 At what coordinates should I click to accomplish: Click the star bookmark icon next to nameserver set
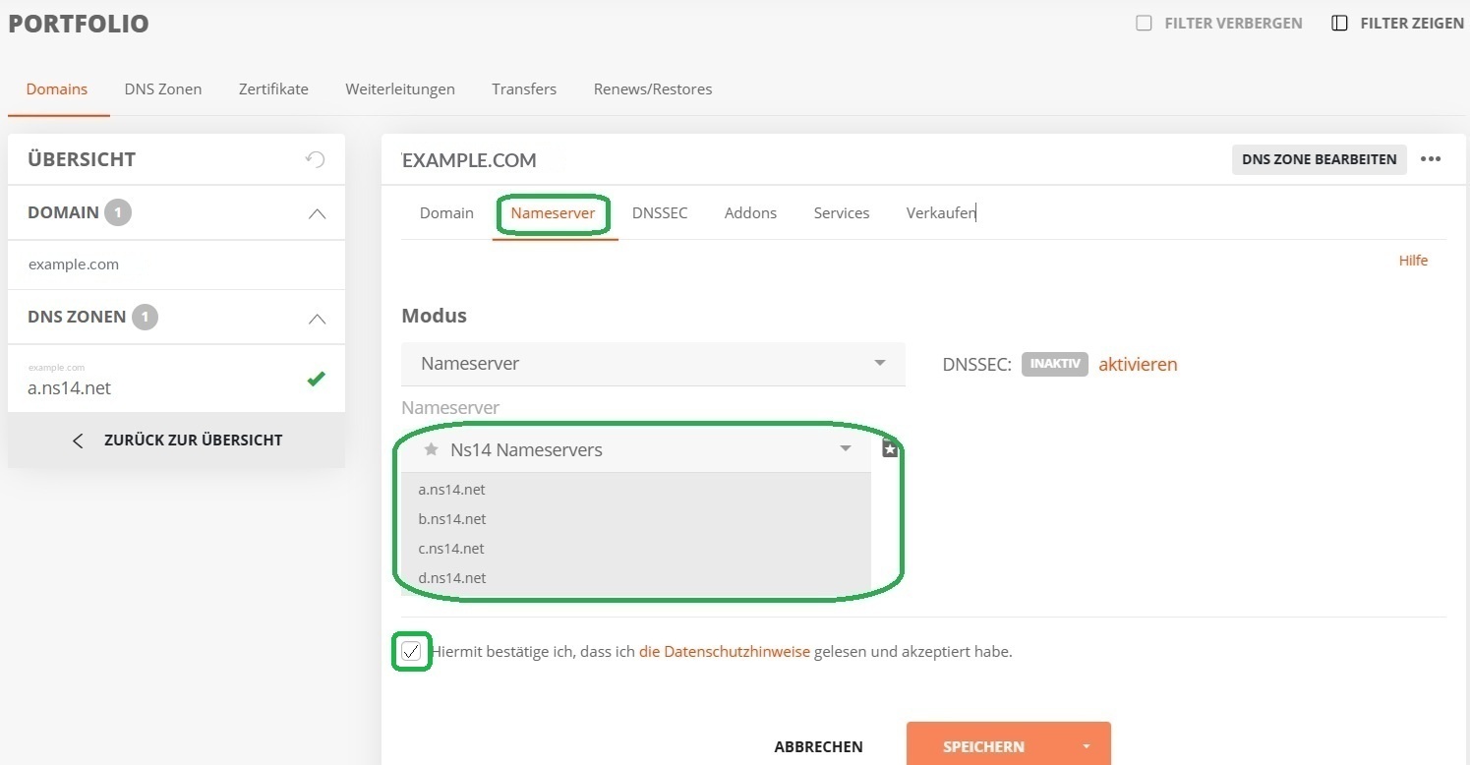[x=890, y=449]
